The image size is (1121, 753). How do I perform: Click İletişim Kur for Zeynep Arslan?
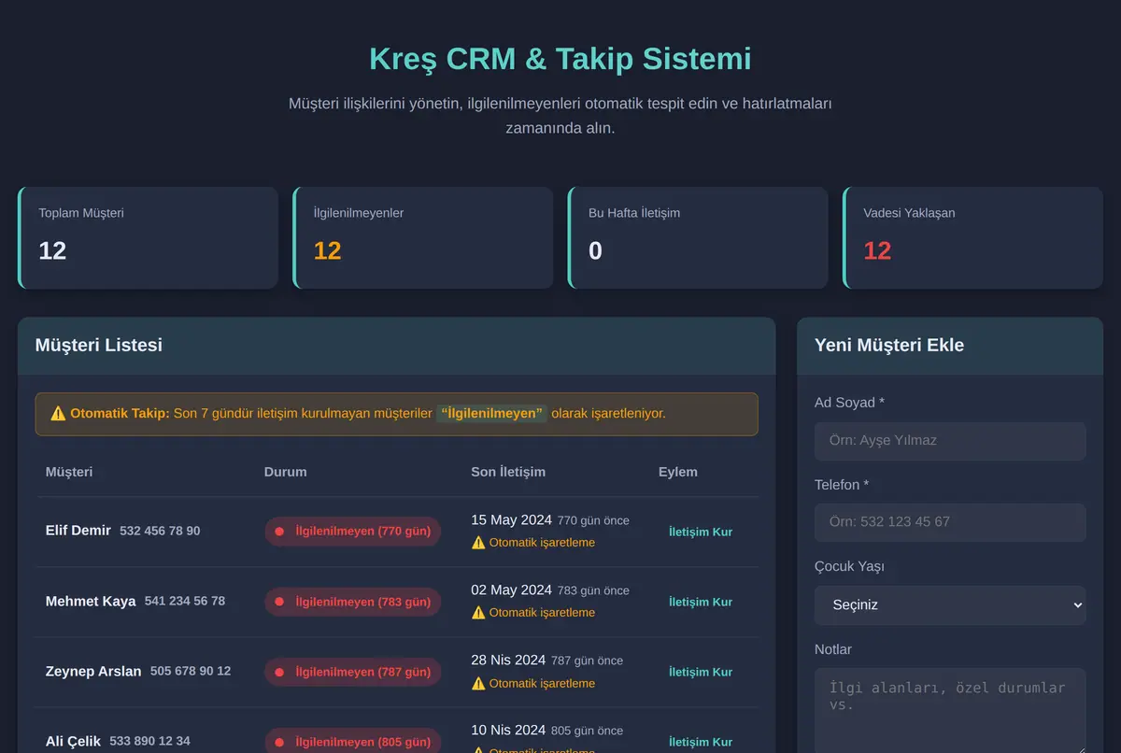coord(701,672)
